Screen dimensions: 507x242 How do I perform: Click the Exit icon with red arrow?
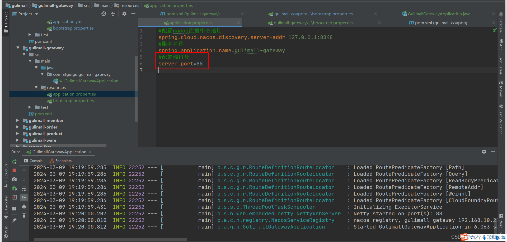click(15, 197)
